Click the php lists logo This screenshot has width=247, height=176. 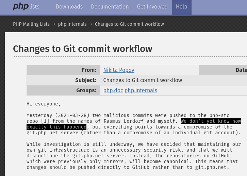(26, 6)
